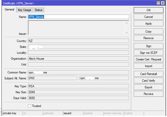Image resolution: width=167 pixels, height=117 pixels.
Task: Switch to the Key Usage tab
Action: tap(25, 10)
